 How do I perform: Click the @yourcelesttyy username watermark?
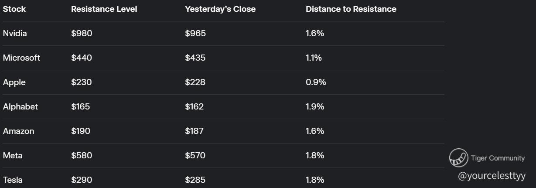[x=492, y=176]
